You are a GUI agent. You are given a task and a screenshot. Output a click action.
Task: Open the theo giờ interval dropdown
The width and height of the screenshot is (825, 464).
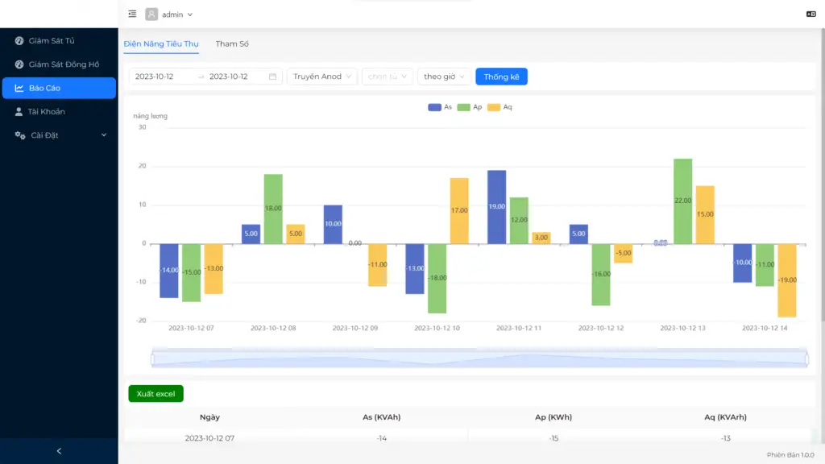coord(444,77)
